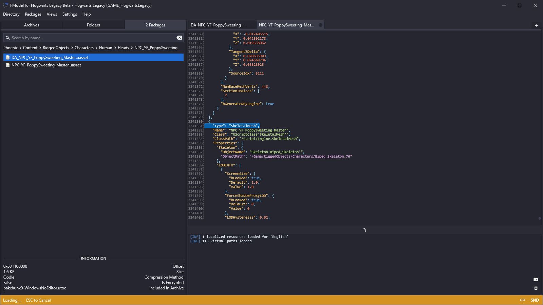Switch to the Archives tab
The height and width of the screenshot is (305, 543).
click(x=32, y=25)
